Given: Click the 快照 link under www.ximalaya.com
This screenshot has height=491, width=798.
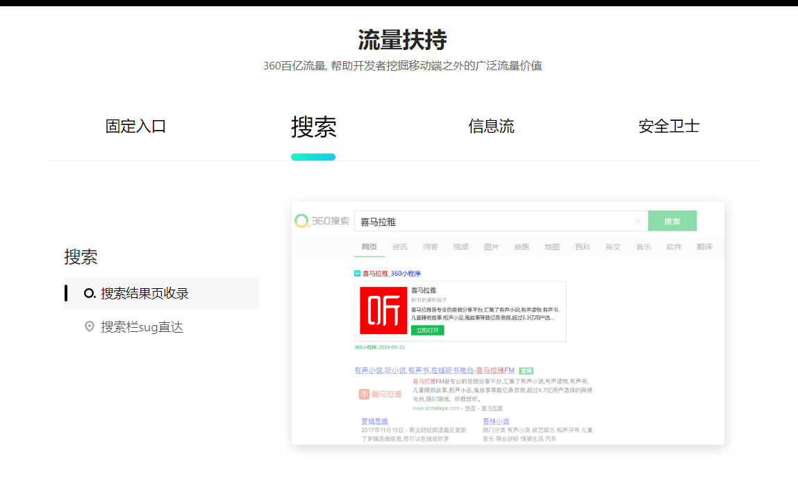Looking at the screenshot, I should 470,408.
